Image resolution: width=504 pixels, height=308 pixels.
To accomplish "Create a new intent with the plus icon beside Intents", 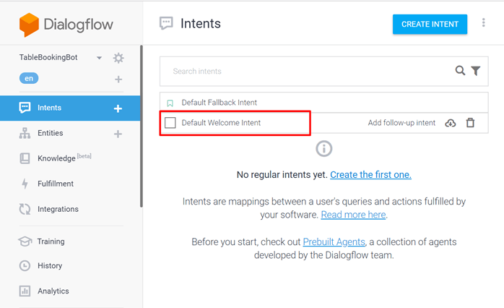I will point(118,108).
